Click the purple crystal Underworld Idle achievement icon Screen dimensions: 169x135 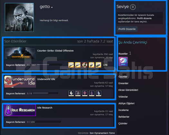pos(92,93)
